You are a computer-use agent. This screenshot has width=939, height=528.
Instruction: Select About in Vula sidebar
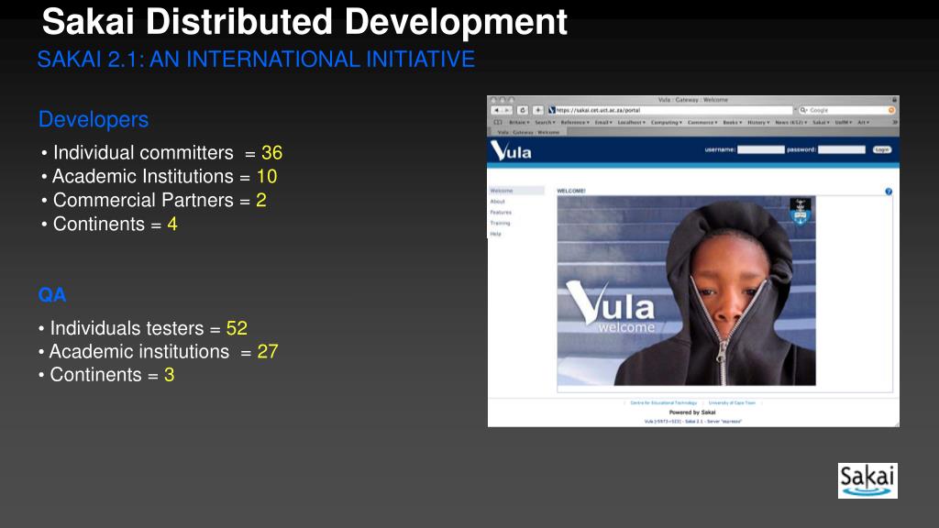(498, 202)
